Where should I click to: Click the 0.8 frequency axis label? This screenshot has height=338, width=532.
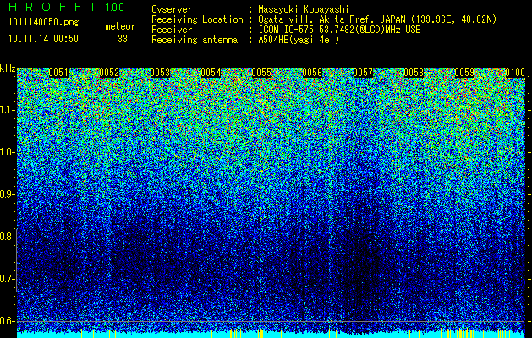tap(7, 237)
